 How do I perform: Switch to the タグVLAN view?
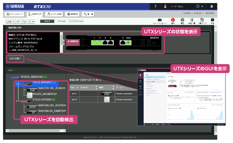(x=61, y=21)
